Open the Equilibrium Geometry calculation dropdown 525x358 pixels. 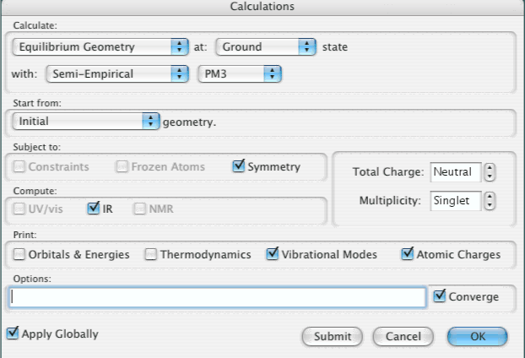pyautogui.click(x=101, y=47)
